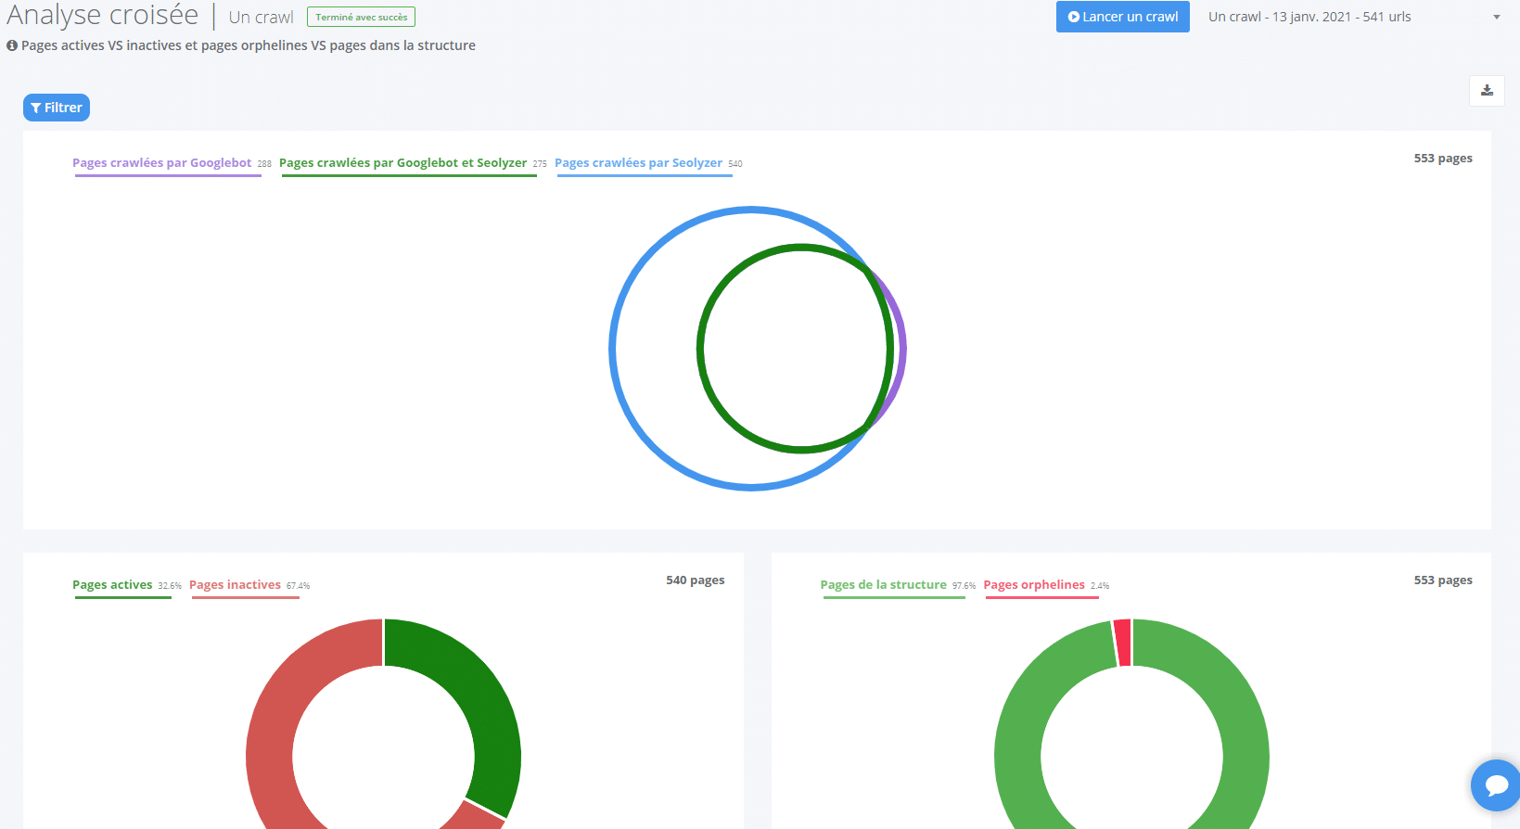Click the Analyse croisée page title
The image size is (1520, 829).
(102, 15)
